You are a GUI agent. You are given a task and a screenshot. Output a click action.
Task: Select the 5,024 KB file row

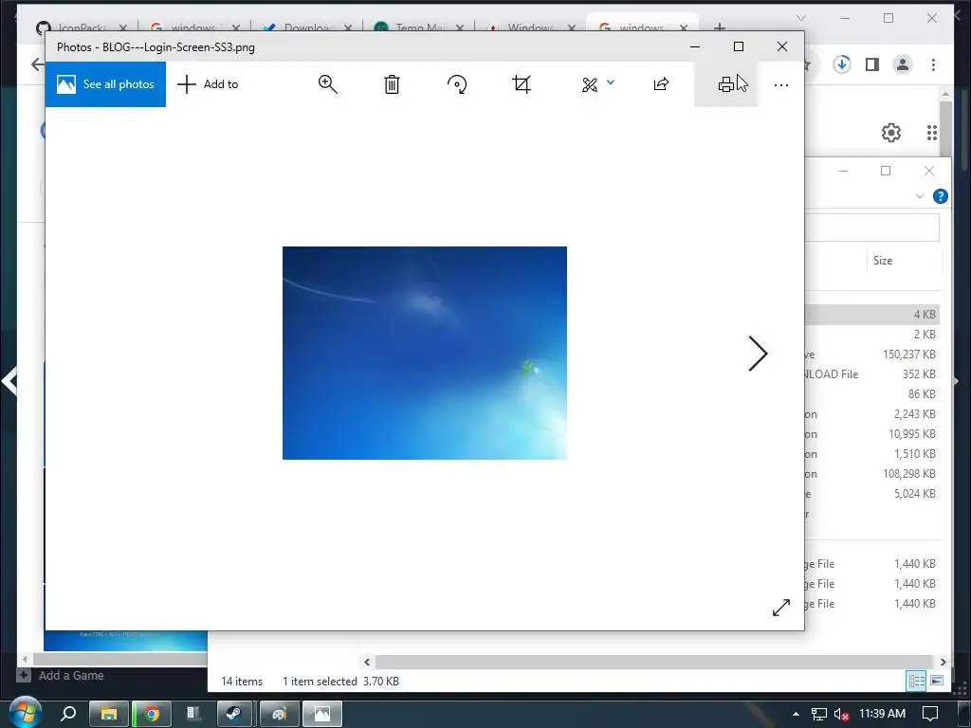[872, 493]
